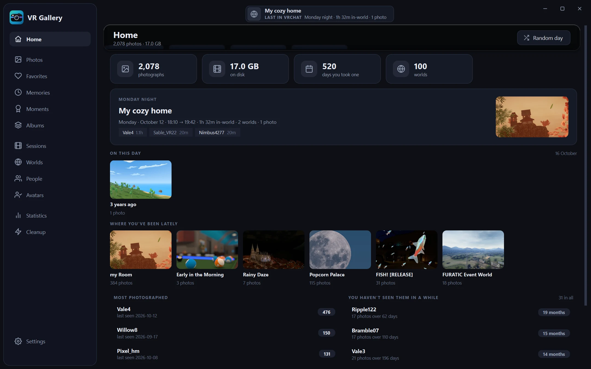The image size is (591, 369).
Task: Click the film icon on the 17.0 GB card
Action: [x=217, y=69]
